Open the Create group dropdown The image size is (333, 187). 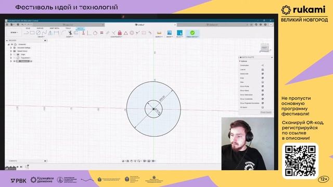click(41, 37)
